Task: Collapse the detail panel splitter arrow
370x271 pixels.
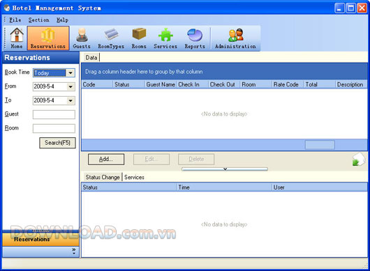Action: click(x=225, y=169)
